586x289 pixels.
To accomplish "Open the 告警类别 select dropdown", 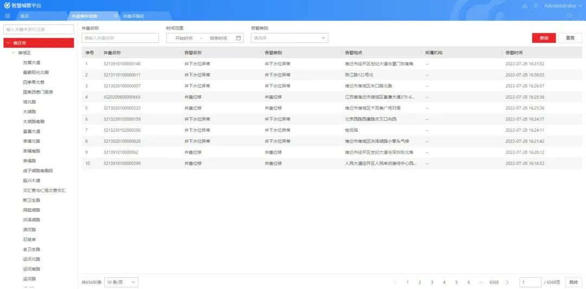I will (289, 38).
